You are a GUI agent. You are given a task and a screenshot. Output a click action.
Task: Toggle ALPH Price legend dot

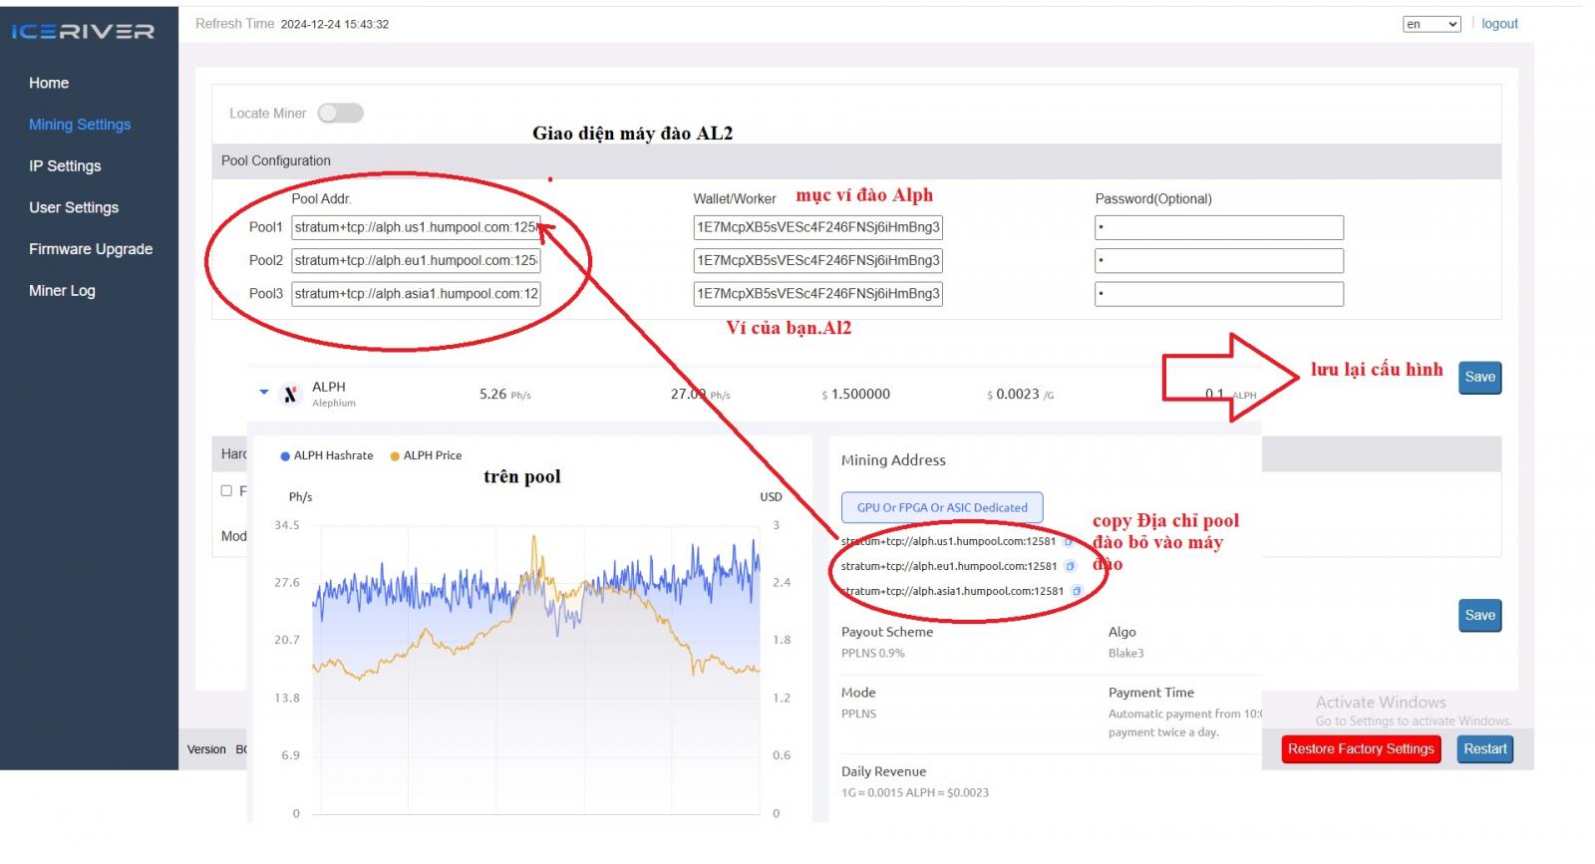coord(395,456)
